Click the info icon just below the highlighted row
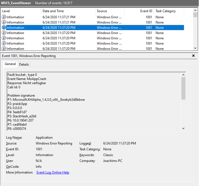 click(x=4, y=33)
